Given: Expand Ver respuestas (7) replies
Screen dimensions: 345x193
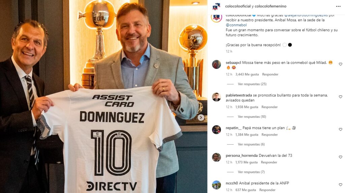Looking at the screenshot, I should [x=251, y=172].
